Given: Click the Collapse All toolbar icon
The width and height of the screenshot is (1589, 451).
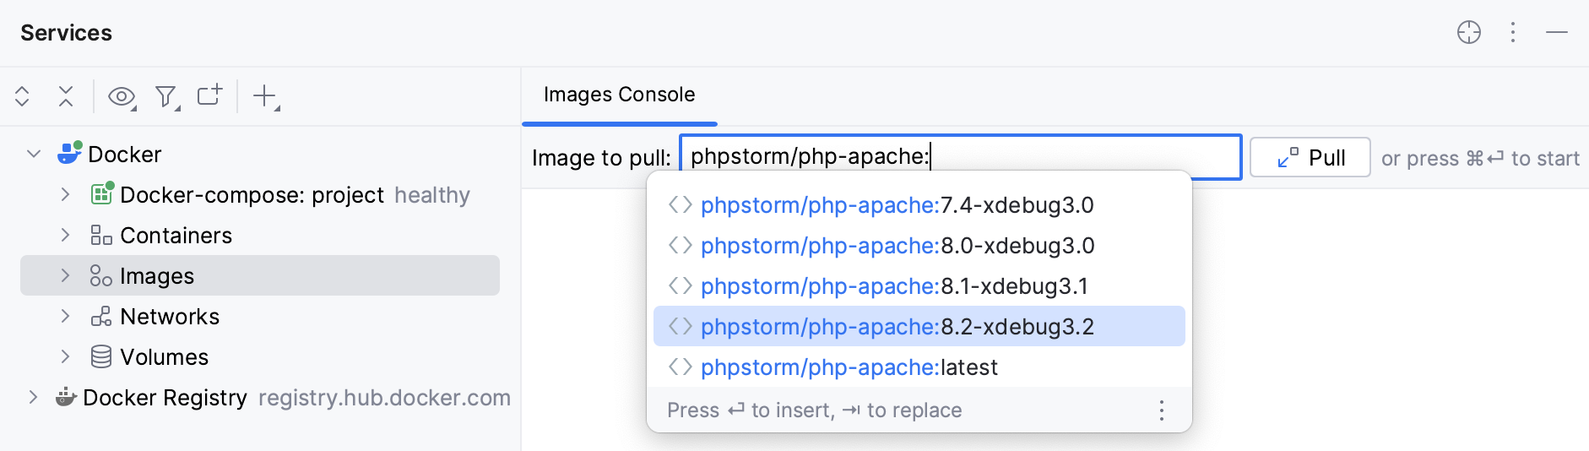Looking at the screenshot, I should coord(66,96).
